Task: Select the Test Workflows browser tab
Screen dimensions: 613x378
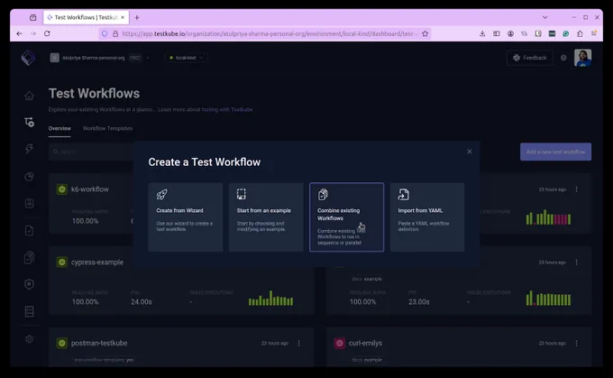Action: coord(86,18)
